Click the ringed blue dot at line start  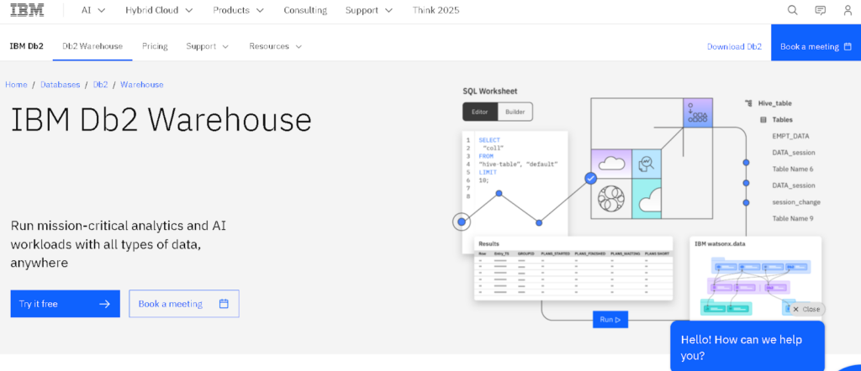(462, 222)
